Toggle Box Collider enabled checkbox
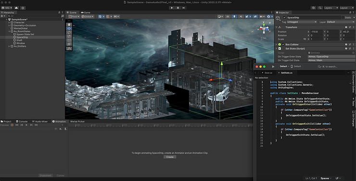This screenshot has width=356, height=181. (283, 44)
